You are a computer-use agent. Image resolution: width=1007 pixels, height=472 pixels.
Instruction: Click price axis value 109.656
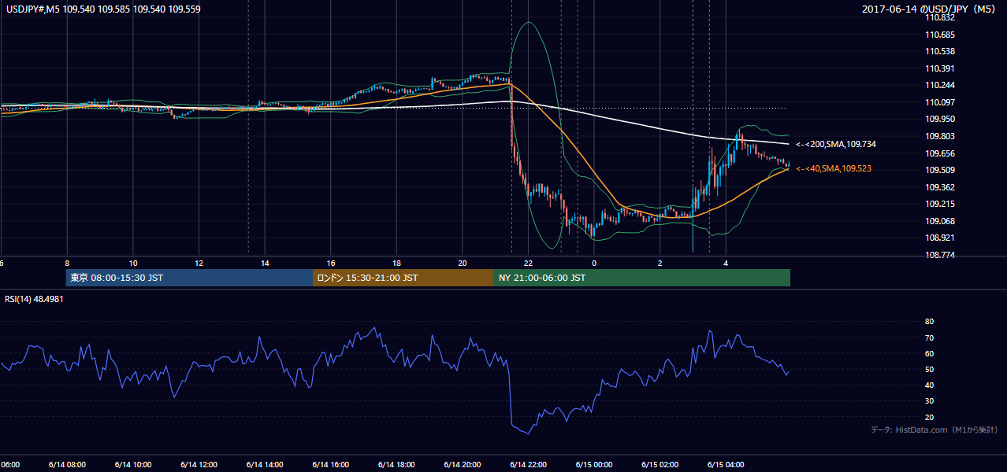point(941,153)
